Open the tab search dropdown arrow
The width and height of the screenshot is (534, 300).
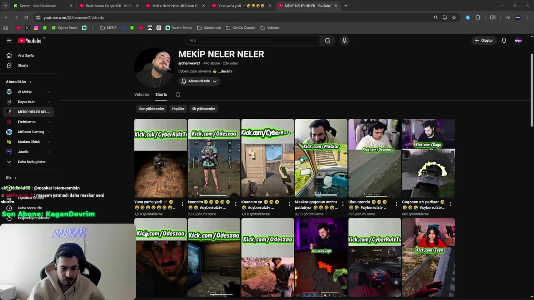[5, 6]
